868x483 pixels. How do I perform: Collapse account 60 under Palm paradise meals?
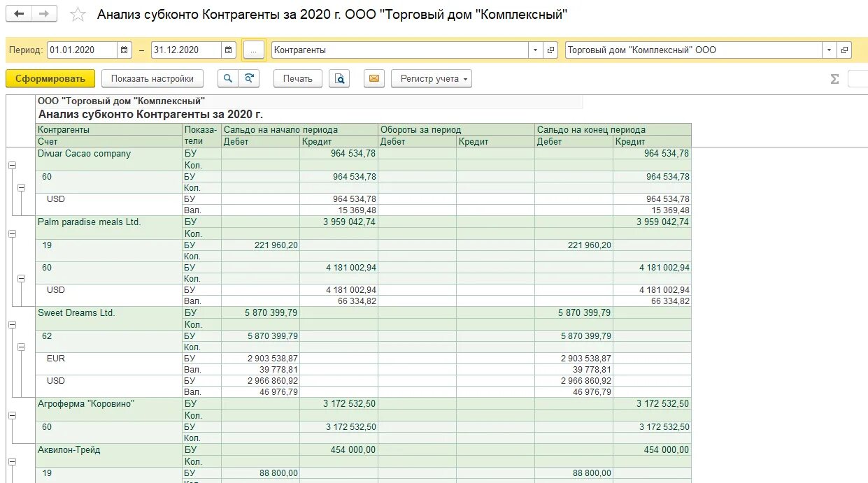pos(20,278)
